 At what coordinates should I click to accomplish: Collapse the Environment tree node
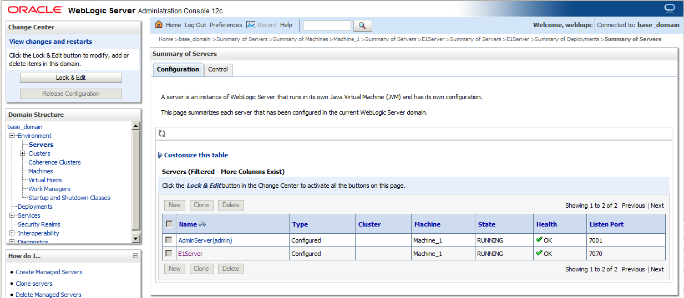[x=12, y=136]
